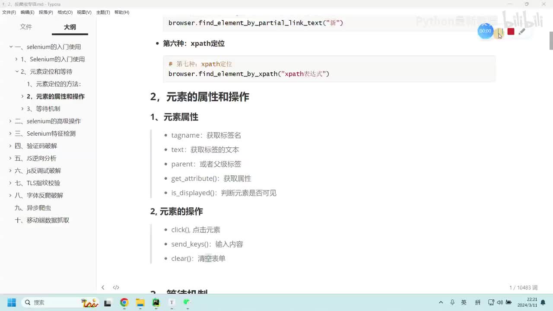Viewport: 553px width, 311px height.
Task: Show hidden system tray icons
Action: tap(441, 302)
